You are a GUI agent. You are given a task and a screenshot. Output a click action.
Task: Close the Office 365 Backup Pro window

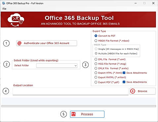point(153,3)
